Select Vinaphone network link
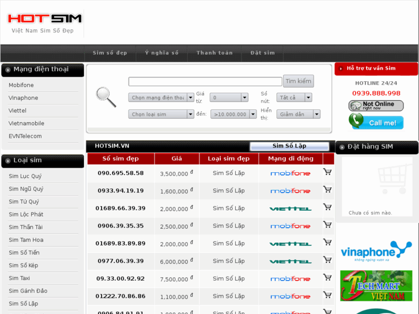 coord(23,98)
